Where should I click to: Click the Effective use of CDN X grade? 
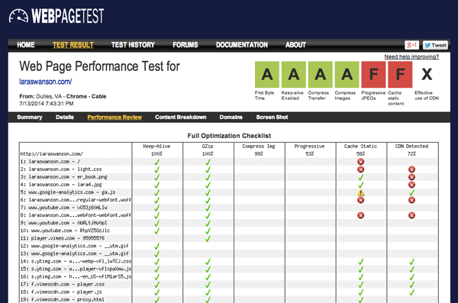(427, 75)
